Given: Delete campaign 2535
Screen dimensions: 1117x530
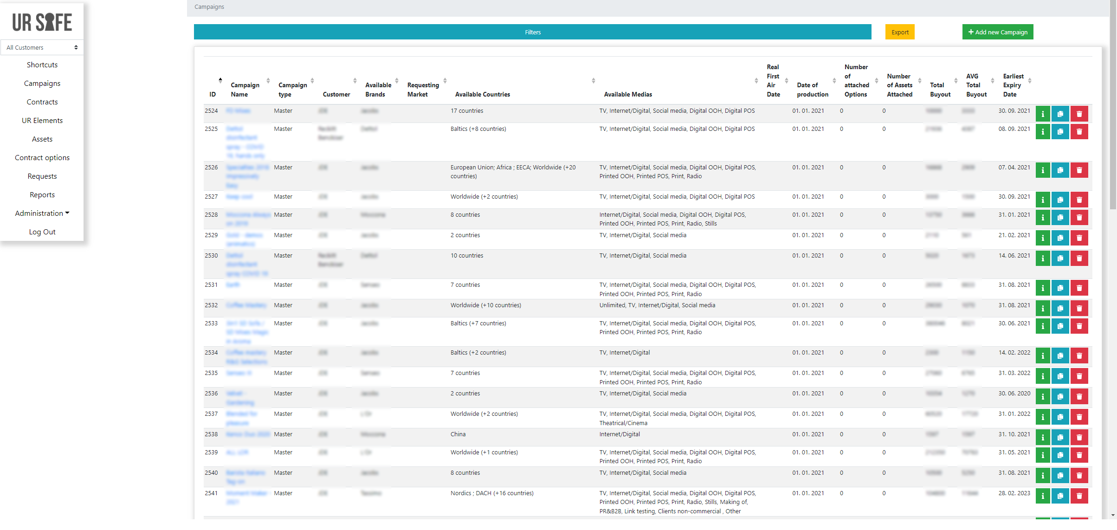Looking at the screenshot, I should click(x=1079, y=376).
